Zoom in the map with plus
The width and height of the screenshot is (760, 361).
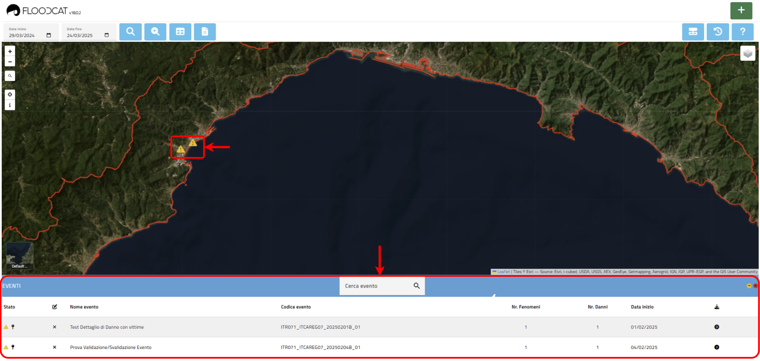tap(10, 51)
